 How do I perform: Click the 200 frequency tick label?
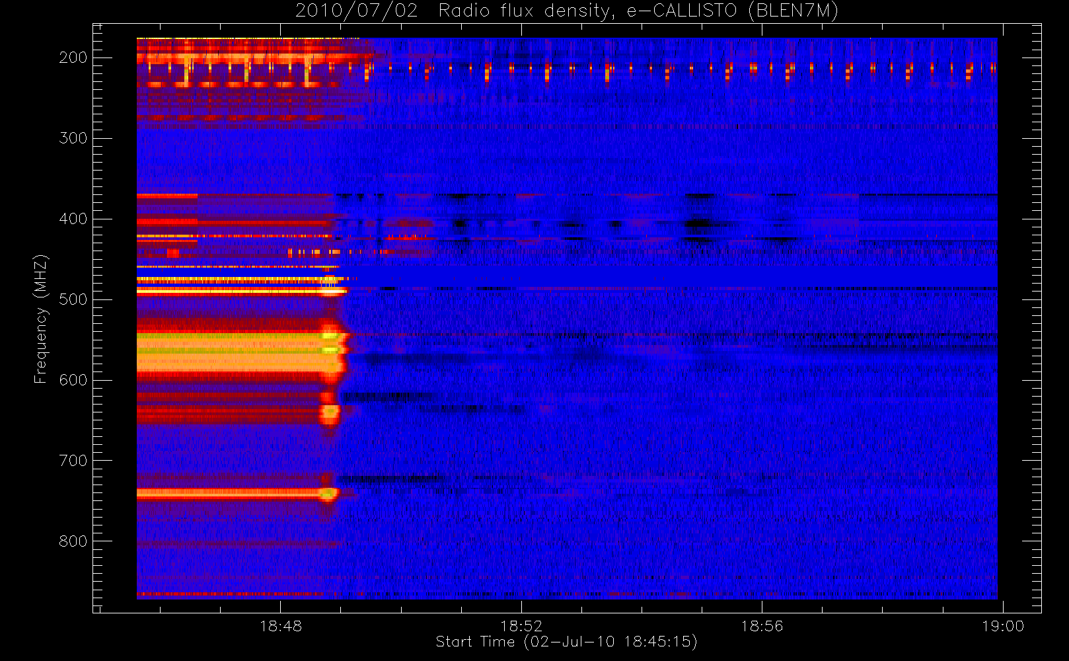[x=73, y=58]
